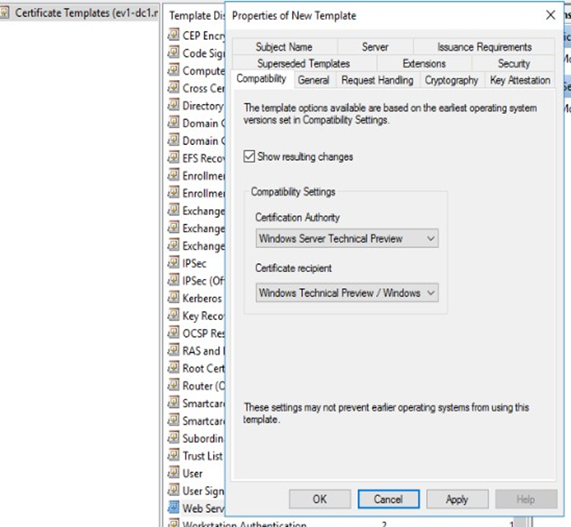Viewport: 571px width, 527px height.
Task: Close the Properties of New Template window
Action: (550, 16)
